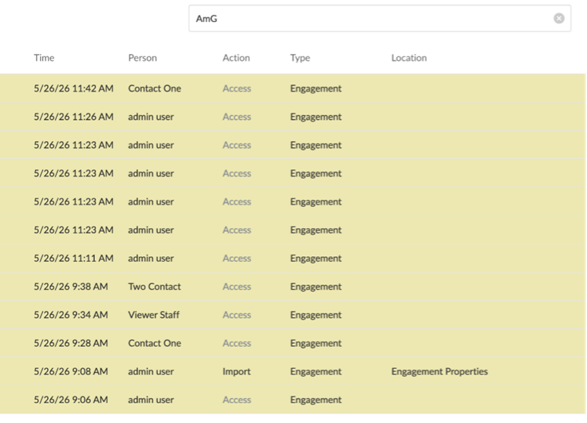Click Engagement type in 9:38 AM row
This screenshot has width=587, height=423.
[315, 287]
